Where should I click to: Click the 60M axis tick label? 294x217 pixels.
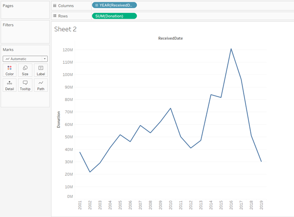69,124
